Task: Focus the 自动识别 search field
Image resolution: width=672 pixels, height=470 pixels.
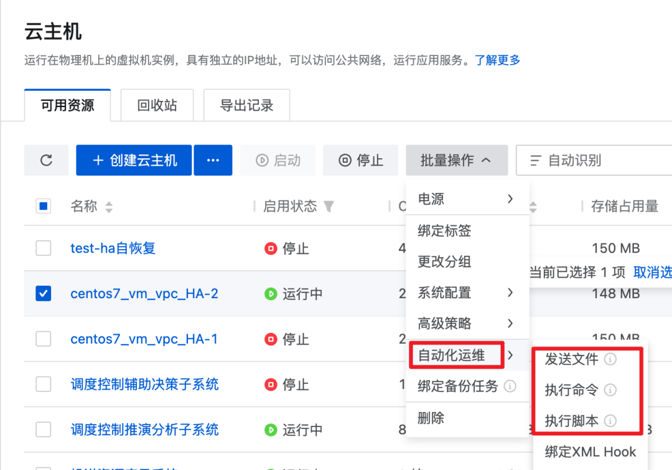Action: coord(594,161)
